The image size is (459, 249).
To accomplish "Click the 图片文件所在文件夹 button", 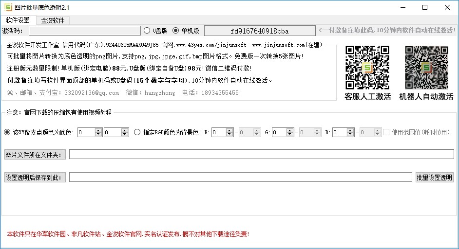I will pos(35,155).
